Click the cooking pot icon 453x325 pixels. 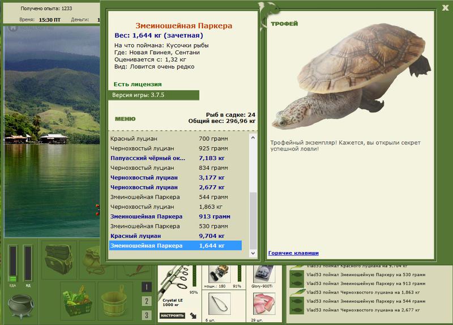pyautogui.click(x=20, y=306)
